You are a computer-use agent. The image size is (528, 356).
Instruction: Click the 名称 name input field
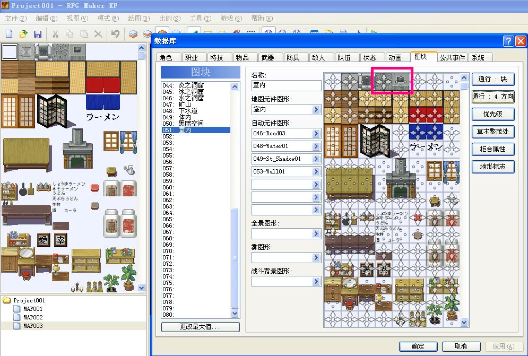point(286,85)
